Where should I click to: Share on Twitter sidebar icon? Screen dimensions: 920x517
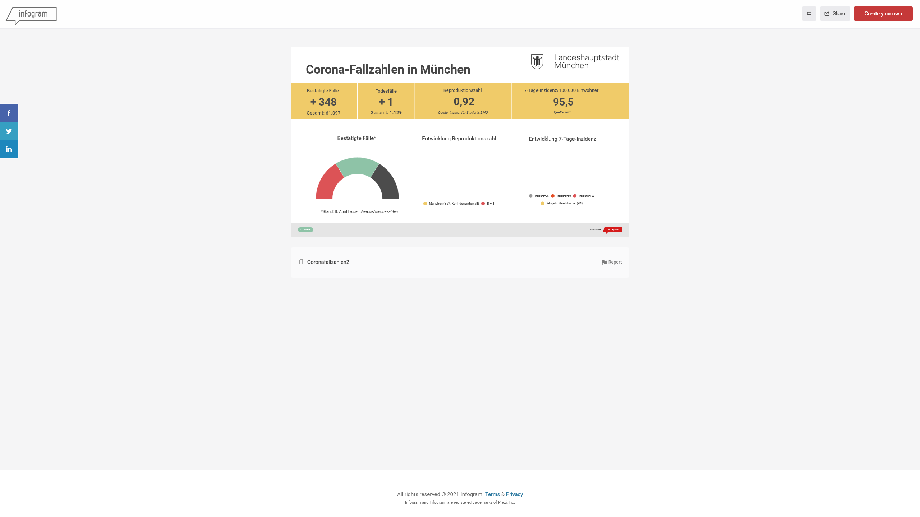[9, 131]
